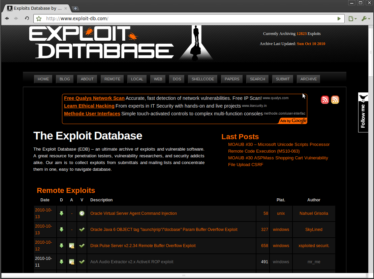Click verified checkmark for Oracle Java 6

pos(82,230)
